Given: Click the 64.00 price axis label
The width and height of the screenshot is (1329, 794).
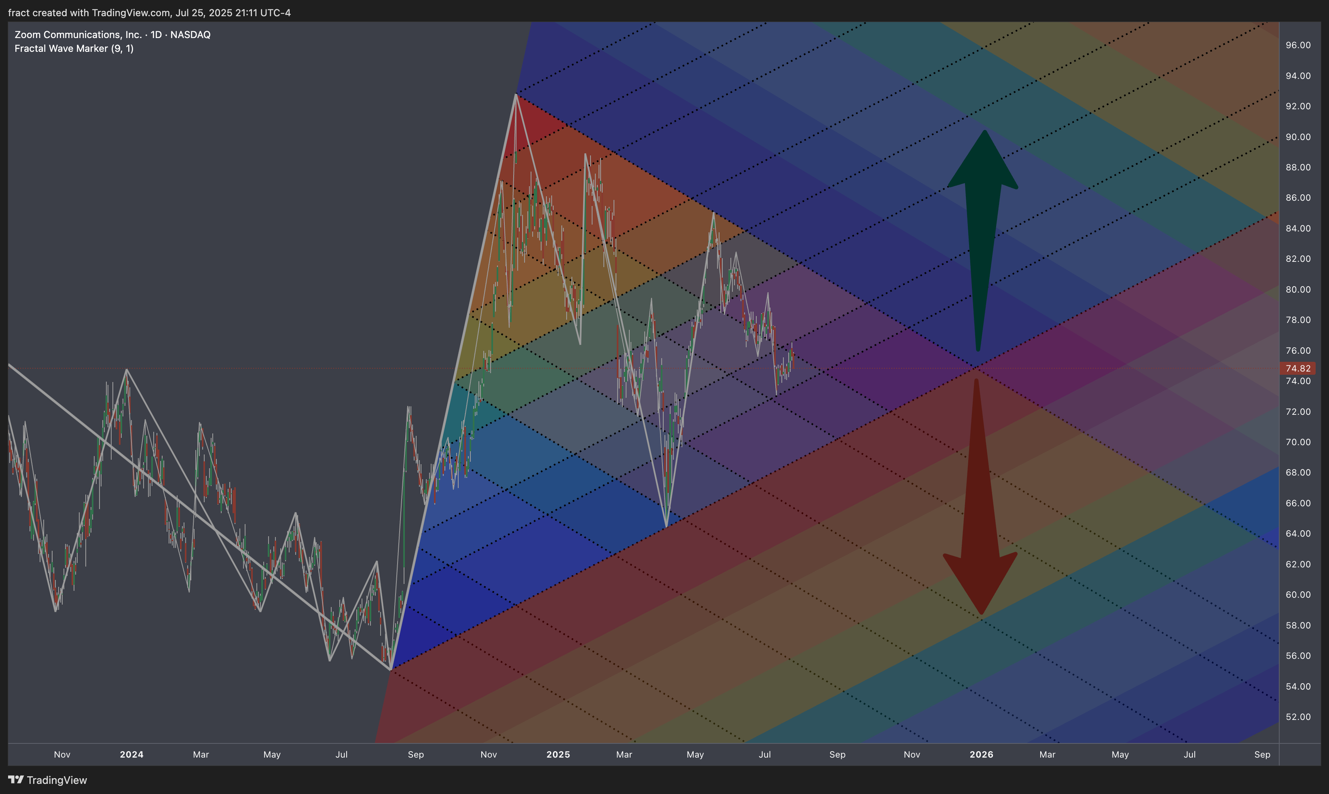Looking at the screenshot, I should coord(1298,533).
